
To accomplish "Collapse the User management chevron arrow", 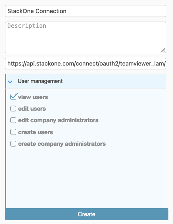I will 10,82.
